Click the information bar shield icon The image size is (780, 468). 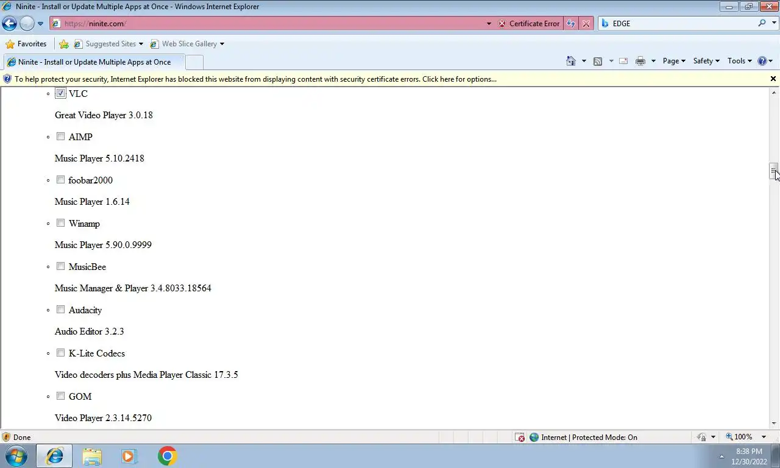point(7,79)
